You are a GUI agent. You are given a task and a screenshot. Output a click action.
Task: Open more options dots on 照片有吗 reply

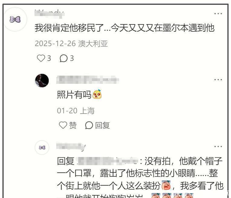pyautogui.click(x=218, y=80)
